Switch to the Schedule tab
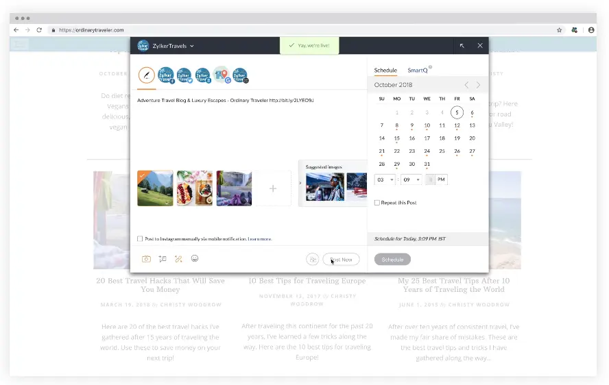This screenshot has height=385, width=609. [x=385, y=71]
